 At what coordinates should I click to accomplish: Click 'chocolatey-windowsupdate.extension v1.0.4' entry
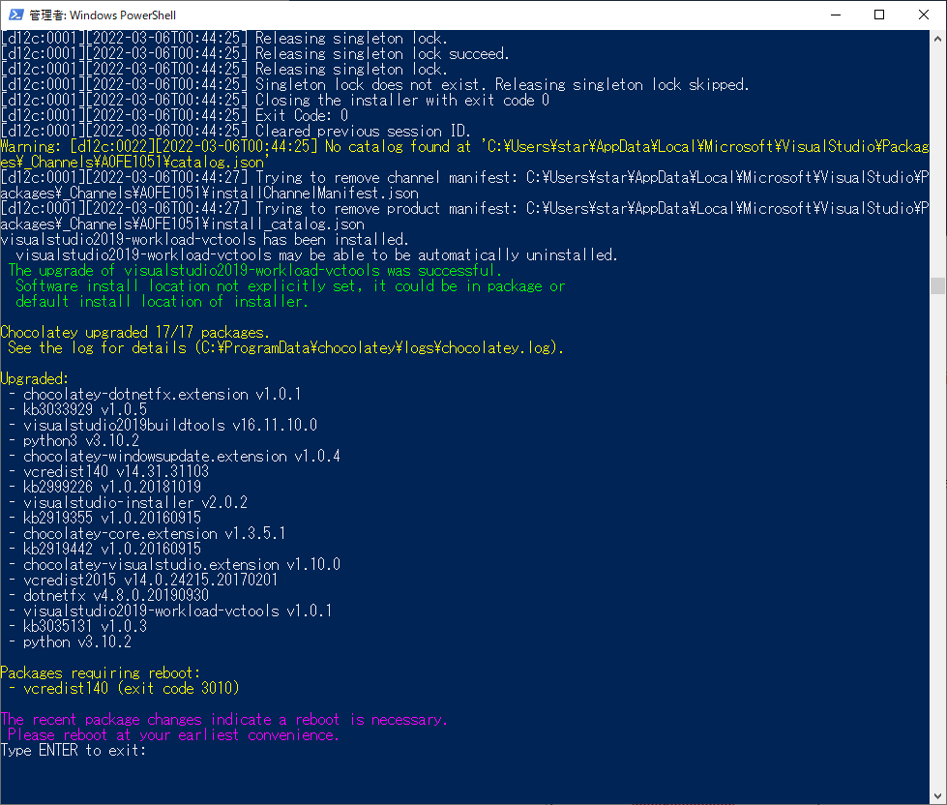[x=182, y=457]
